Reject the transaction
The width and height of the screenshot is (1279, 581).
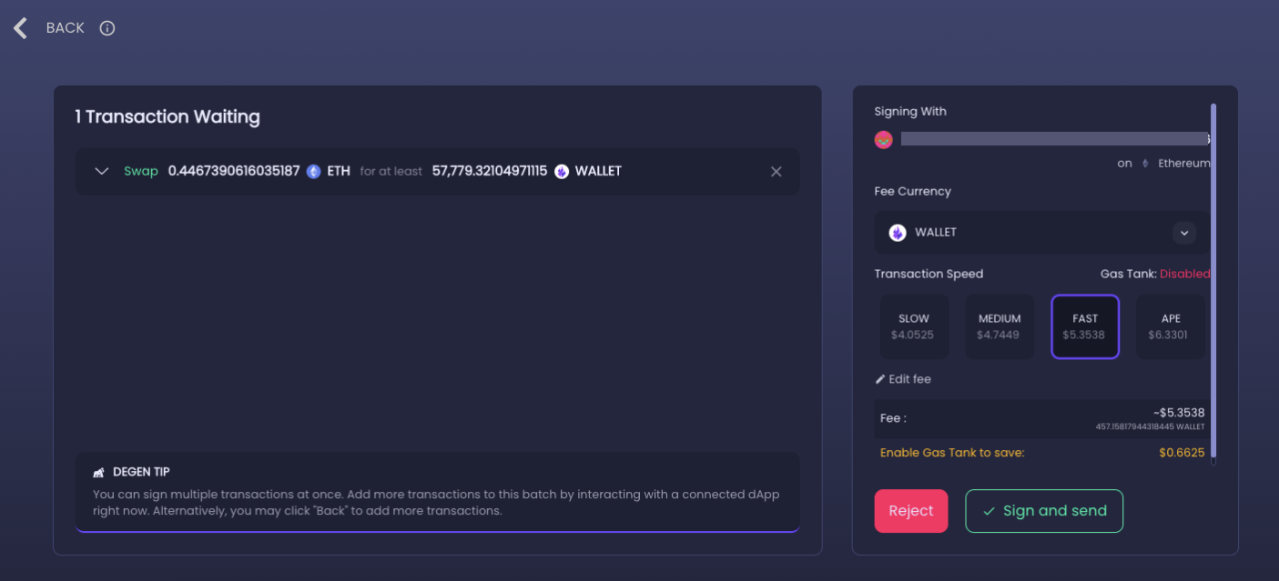911,511
